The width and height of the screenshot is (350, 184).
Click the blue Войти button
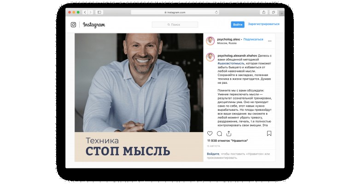238,24
